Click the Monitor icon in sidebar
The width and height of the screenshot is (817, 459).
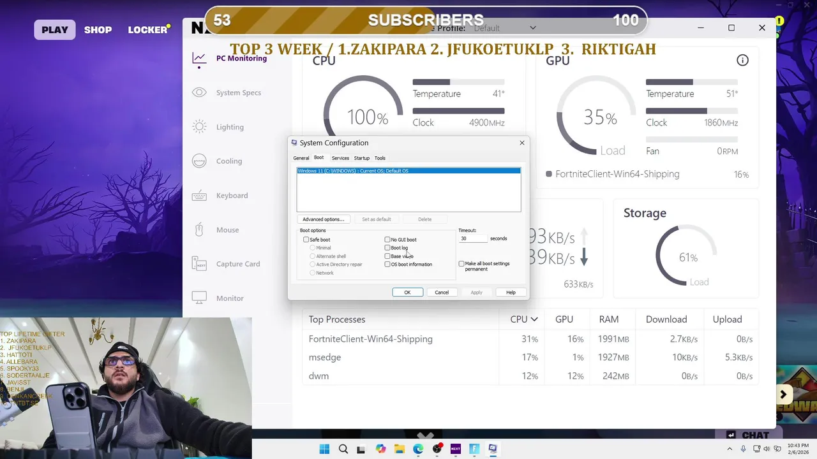199,298
